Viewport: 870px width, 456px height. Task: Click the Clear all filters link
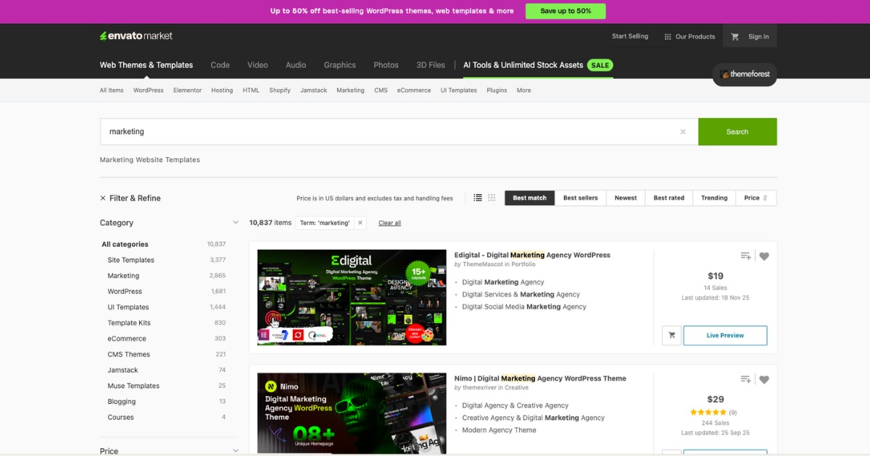coord(389,222)
